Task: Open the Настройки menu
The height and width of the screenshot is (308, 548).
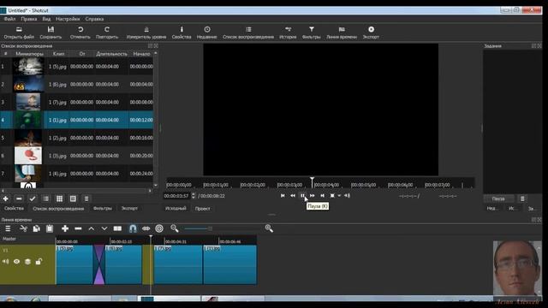Action: (x=68, y=19)
